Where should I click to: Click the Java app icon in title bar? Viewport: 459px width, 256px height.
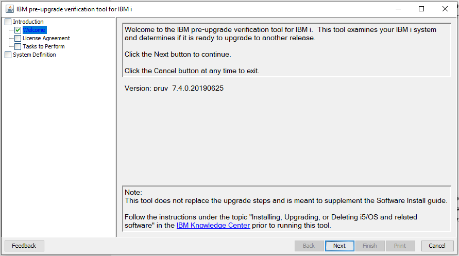pyautogui.click(x=9, y=9)
